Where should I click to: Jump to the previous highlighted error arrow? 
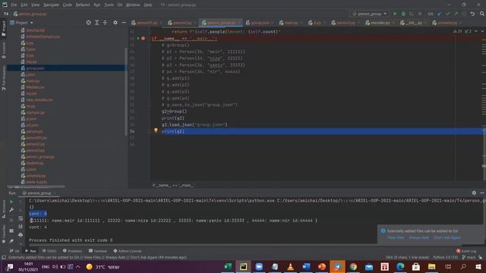pyautogui.click(x=476, y=31)
